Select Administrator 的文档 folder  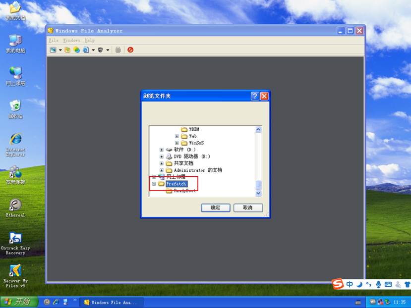tap(198, 170)
